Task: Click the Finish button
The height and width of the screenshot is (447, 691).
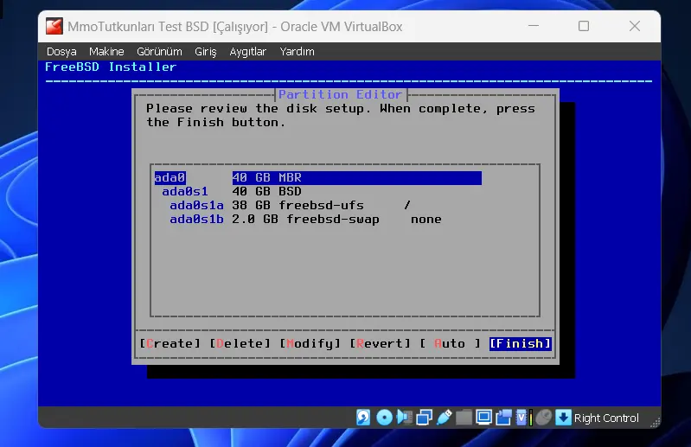Action: 521,343
